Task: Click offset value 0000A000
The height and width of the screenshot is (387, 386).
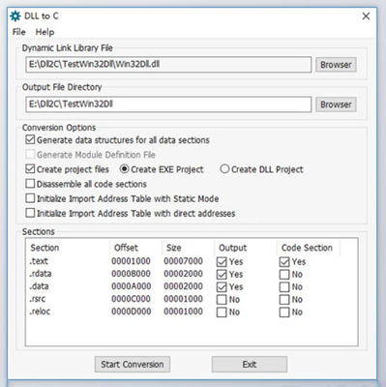Action: [131, 286]
